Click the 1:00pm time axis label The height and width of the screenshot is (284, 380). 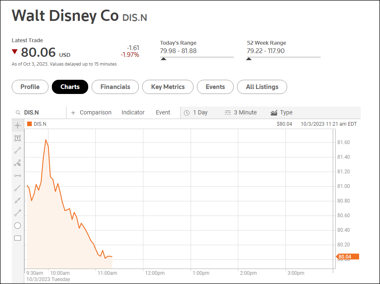coord(201,273)
